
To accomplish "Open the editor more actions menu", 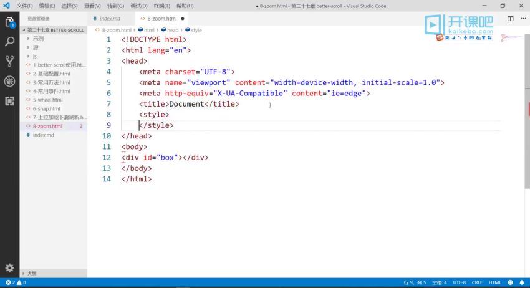I will (x=523, y=19).
